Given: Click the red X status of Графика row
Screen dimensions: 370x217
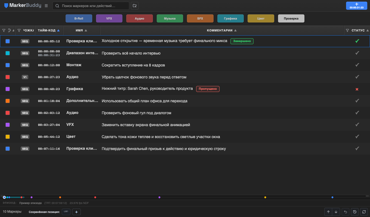Looking at the screenshot, I should click(x=357, y=89).
